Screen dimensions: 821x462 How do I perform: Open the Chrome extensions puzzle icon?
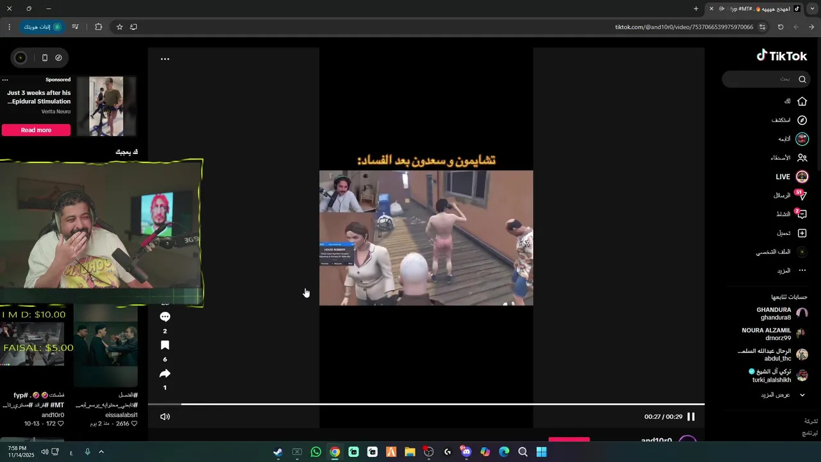pyautogui.click(x=98, y=27)
